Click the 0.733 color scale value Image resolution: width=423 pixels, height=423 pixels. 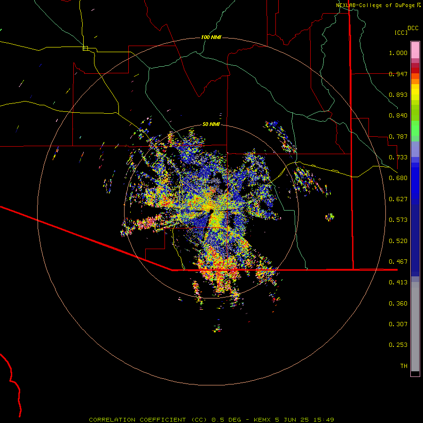[398, 157]
